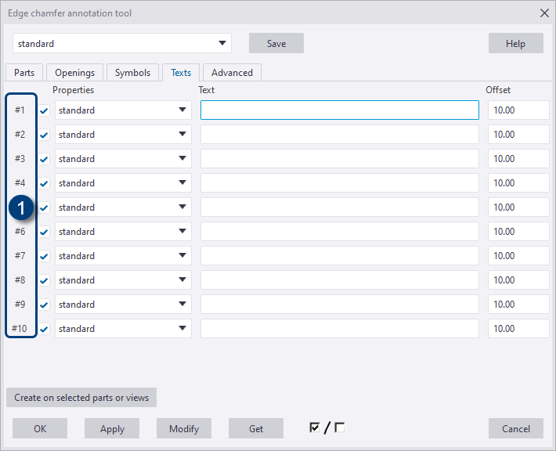Focus the Text field for row #7
This screenshot has width=556, height=451.
(x=340, y=255)
